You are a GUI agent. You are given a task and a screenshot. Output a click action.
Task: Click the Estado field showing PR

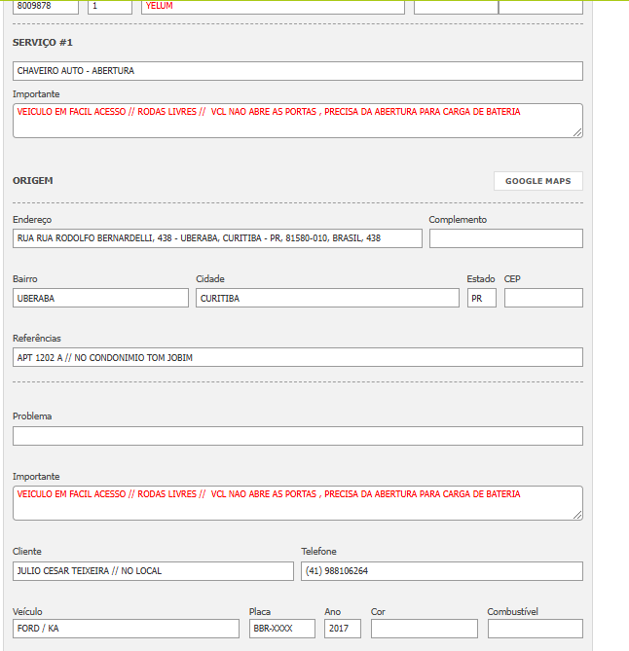[481, 298]
